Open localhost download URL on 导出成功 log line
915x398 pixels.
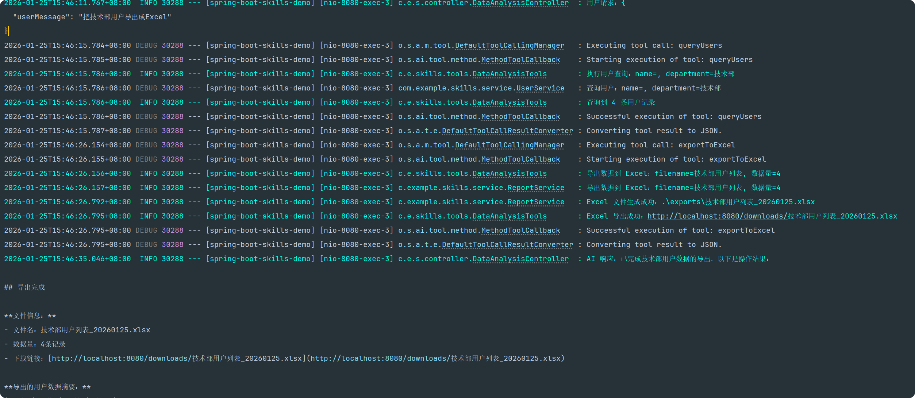tap(717, 216)
